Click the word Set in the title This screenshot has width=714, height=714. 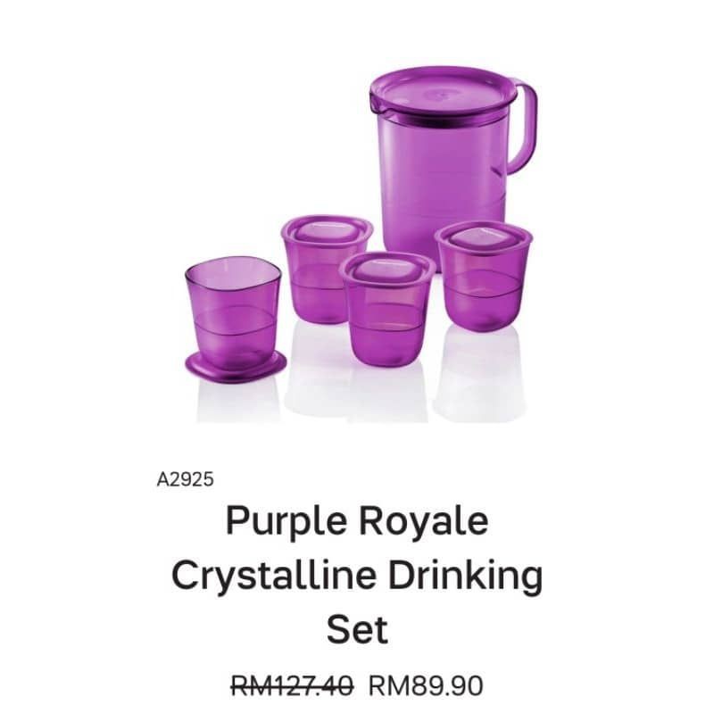[x=358, y=629]
